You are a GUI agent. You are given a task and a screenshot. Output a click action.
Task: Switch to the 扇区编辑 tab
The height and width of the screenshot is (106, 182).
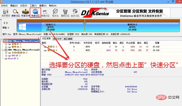68,39
